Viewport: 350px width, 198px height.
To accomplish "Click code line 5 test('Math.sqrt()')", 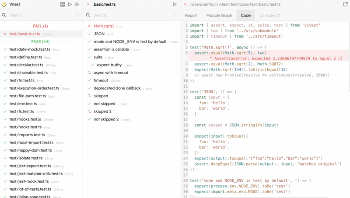I will point(228,47).
